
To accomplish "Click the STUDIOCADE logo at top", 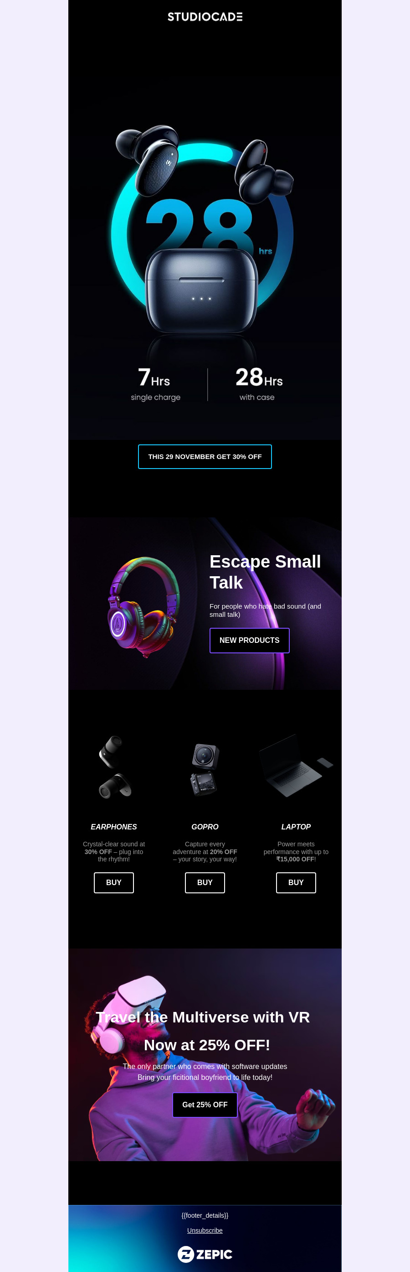I will click(205, 17).
